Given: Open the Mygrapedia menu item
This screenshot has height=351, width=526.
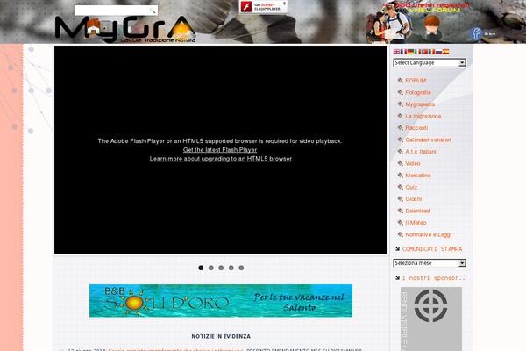Looking at the screenshot, I should (x=420, y=104).
